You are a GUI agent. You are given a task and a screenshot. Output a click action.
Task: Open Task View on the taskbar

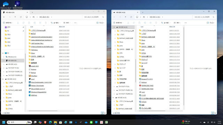[x=35, y=122]
